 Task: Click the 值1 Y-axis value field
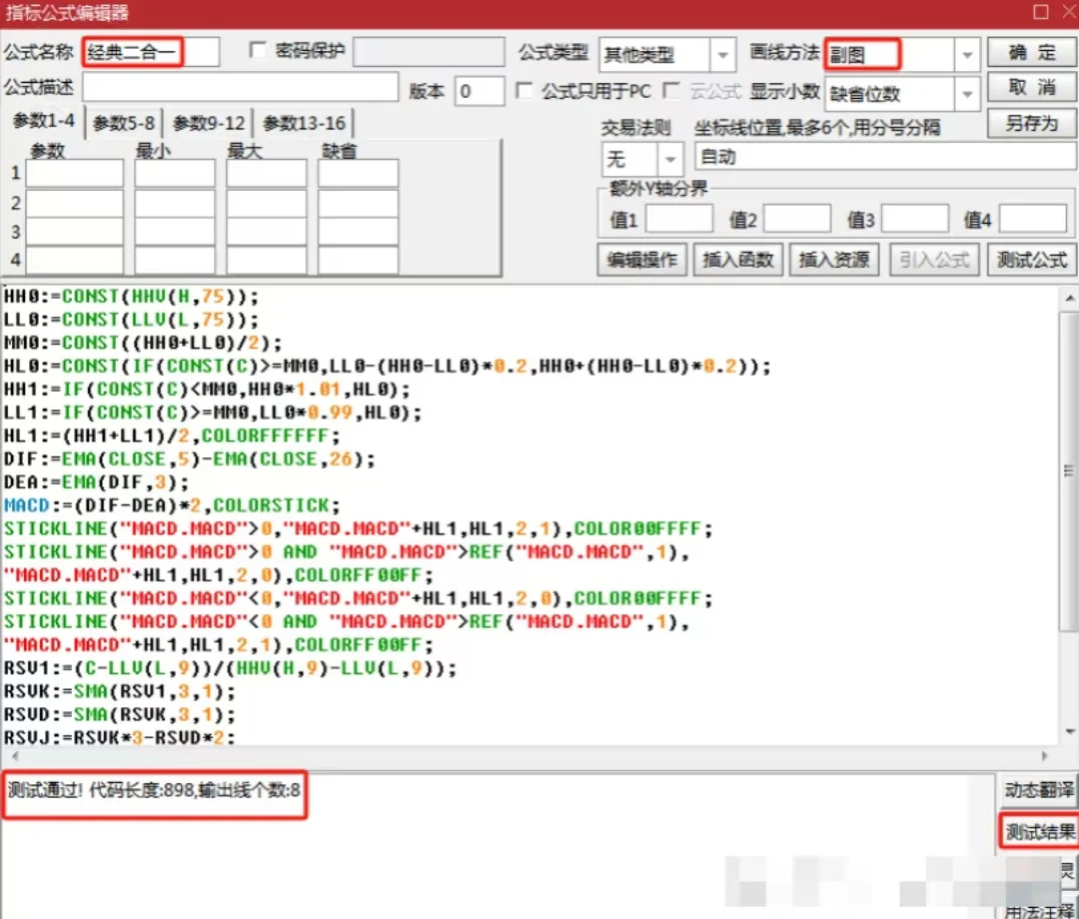(679, 219)
